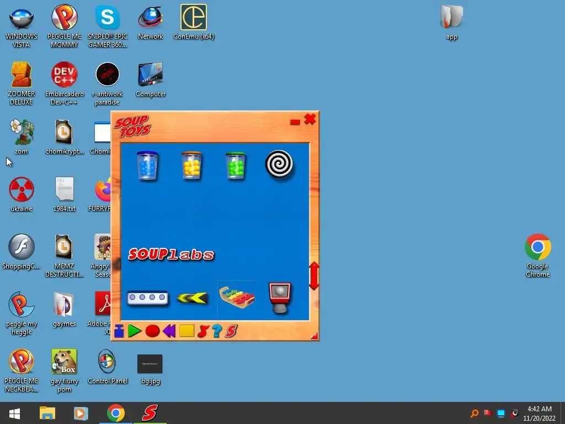Image resolution: width=565 pixels, height=424 pixels.
Task: Click the red circle record button
Action: pos(152,331)
